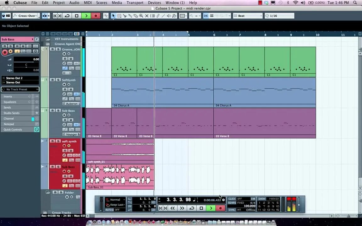Toggle Monitor speaker button in inspector
362x226 pixels.
(x=11, y=51)
